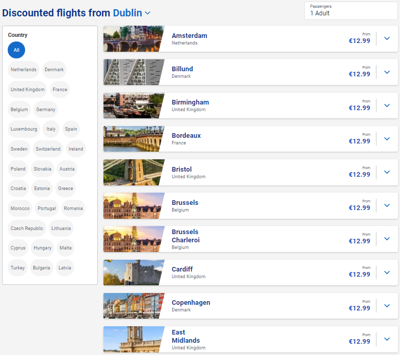Click the Birmingham destination title

click(190, 102)
